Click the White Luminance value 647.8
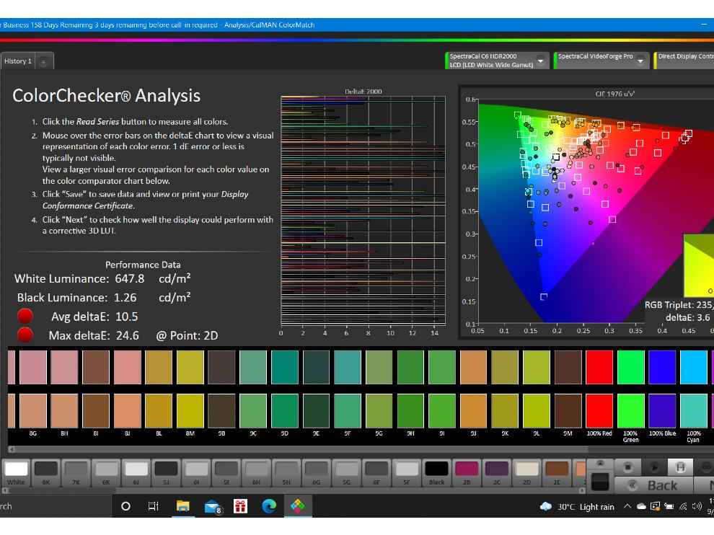The width and height of the screenshot is (714, 535). coord(129,278)
